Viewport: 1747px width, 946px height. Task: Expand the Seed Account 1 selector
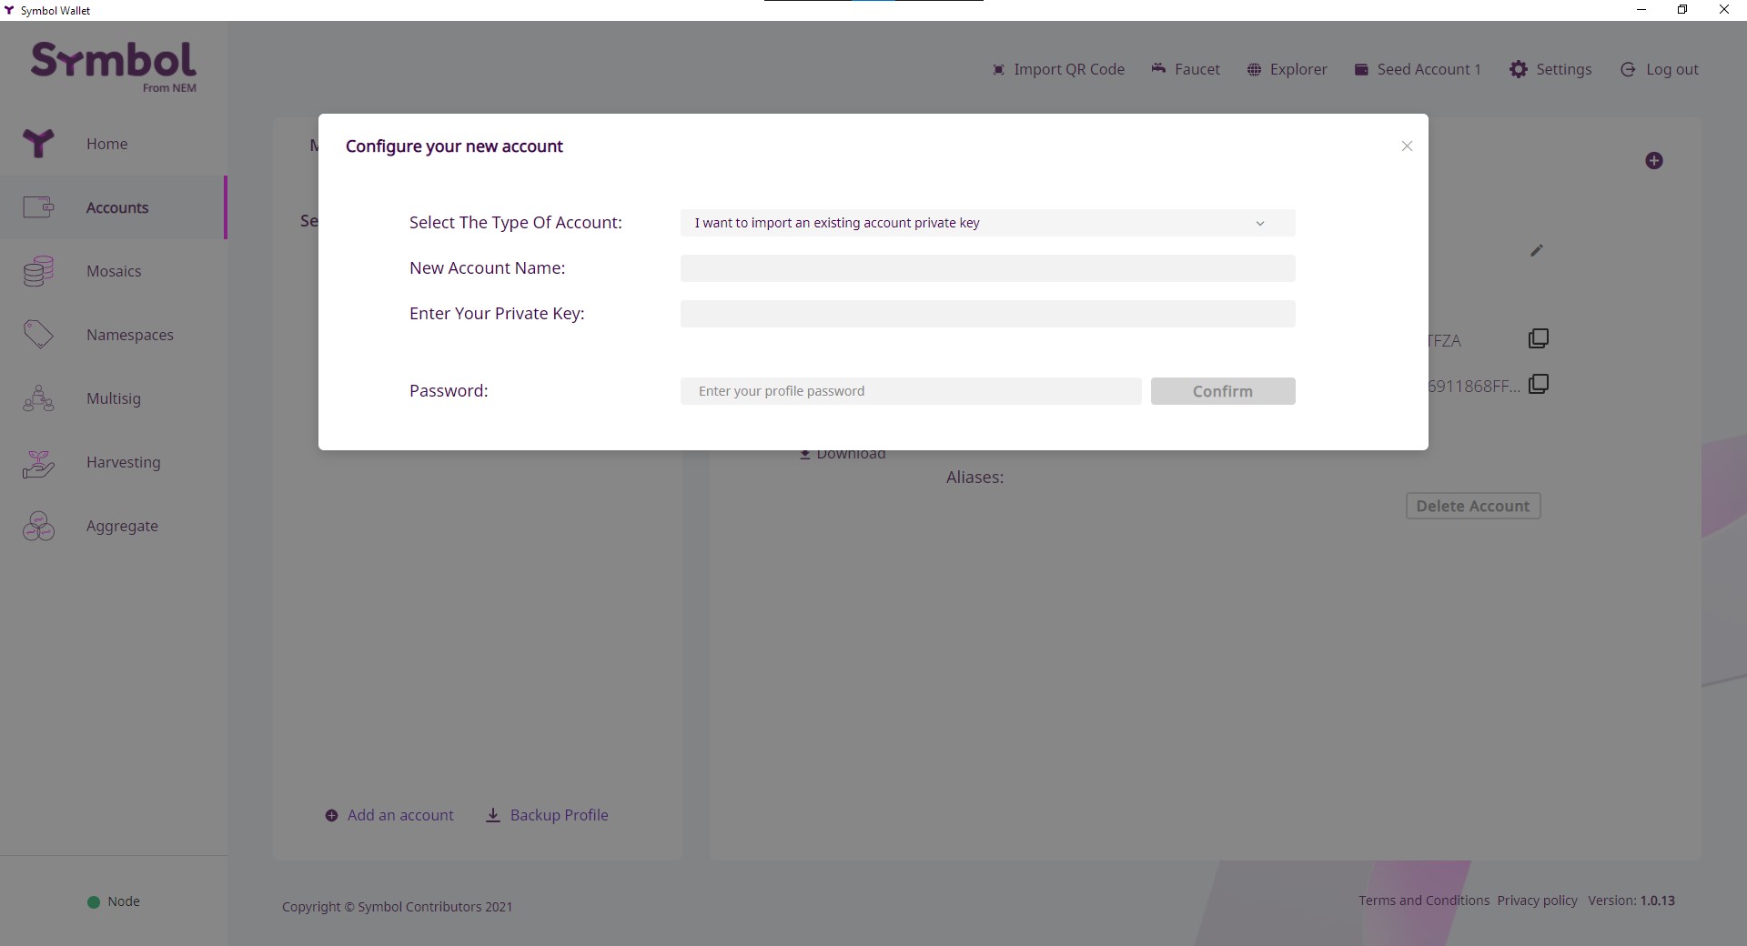1418,69
